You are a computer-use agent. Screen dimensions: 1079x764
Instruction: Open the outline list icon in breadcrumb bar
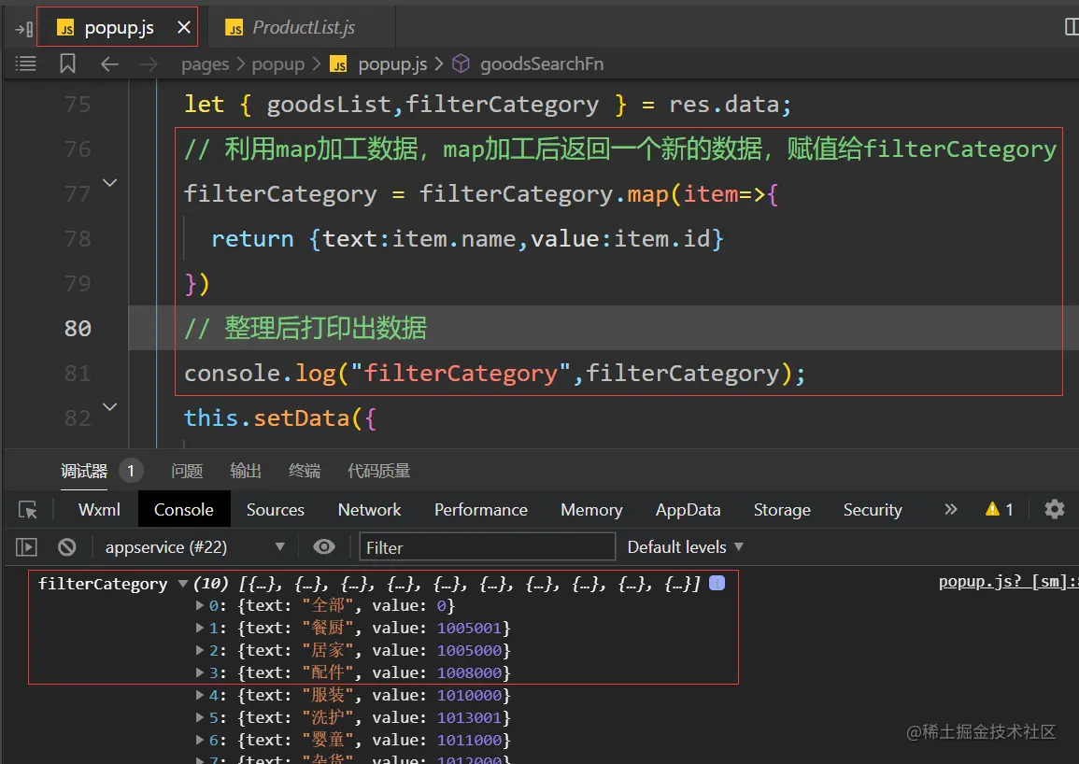click(25, 64)
